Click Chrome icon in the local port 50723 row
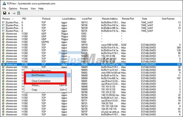183x117 pixels. 3,106
